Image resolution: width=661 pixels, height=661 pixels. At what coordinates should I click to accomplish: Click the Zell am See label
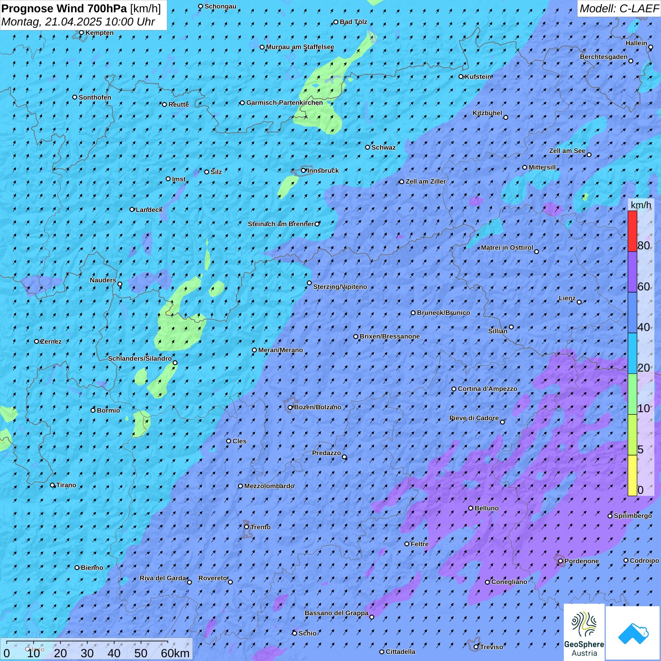click(x=567, y=151)
